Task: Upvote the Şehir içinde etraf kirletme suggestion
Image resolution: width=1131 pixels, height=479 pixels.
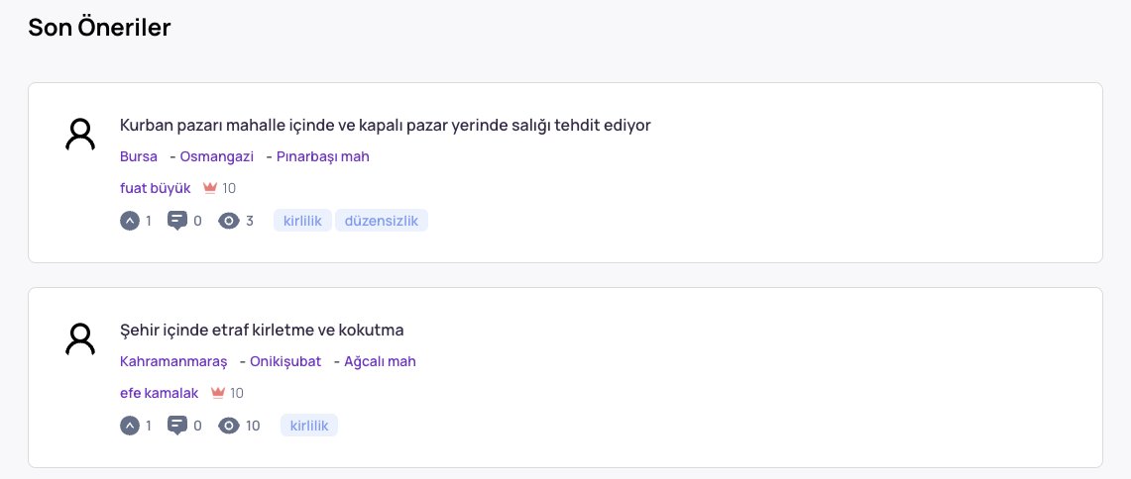Action: [x=129, y=426]
